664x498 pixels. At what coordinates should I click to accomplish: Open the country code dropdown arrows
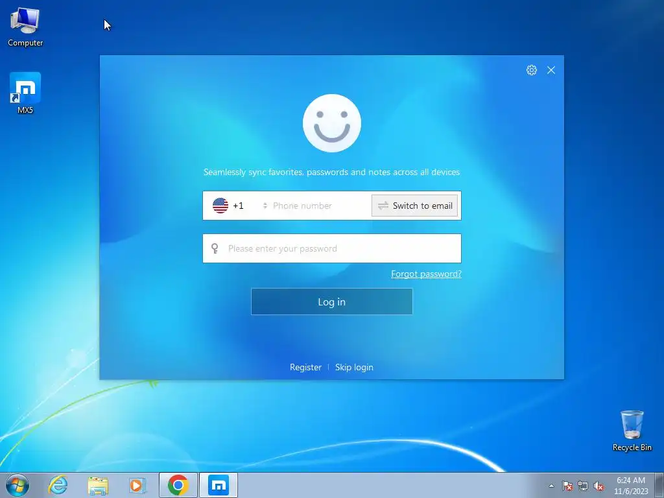(265, 206)
